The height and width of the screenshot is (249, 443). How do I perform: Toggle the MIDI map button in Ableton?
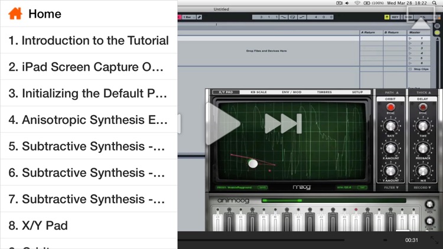click(409, 17)
